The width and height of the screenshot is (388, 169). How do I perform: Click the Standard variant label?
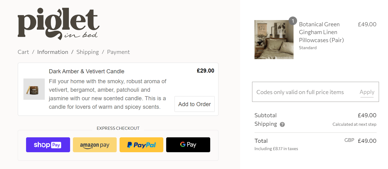308,48
